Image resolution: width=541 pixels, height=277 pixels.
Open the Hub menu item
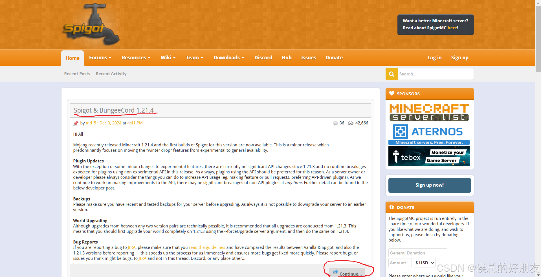click(287, 58)
